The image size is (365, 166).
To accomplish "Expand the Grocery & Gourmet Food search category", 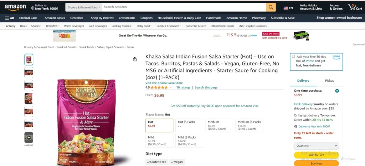I will pyautogui.click(x=84, y=7).
